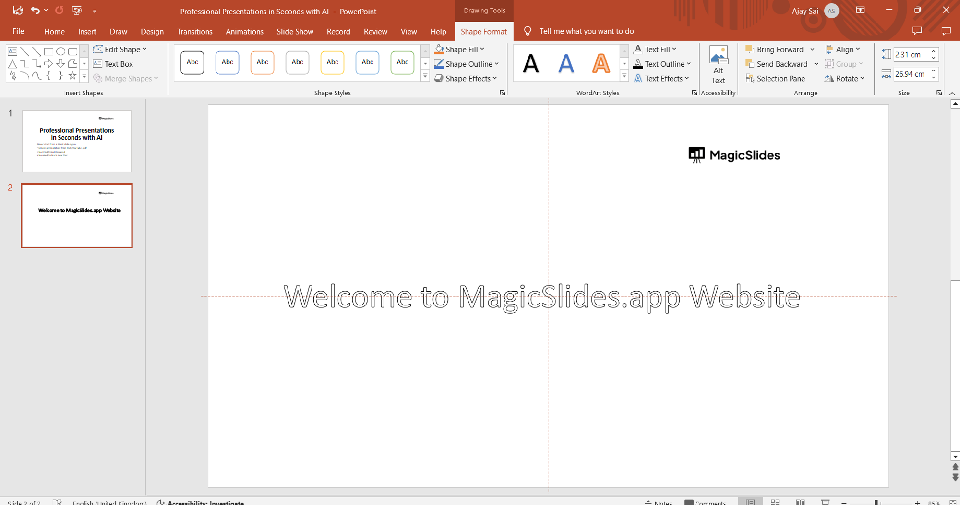Select the Arrow line shape
Viewport: 960px width, 505px height.
[36, 51]
